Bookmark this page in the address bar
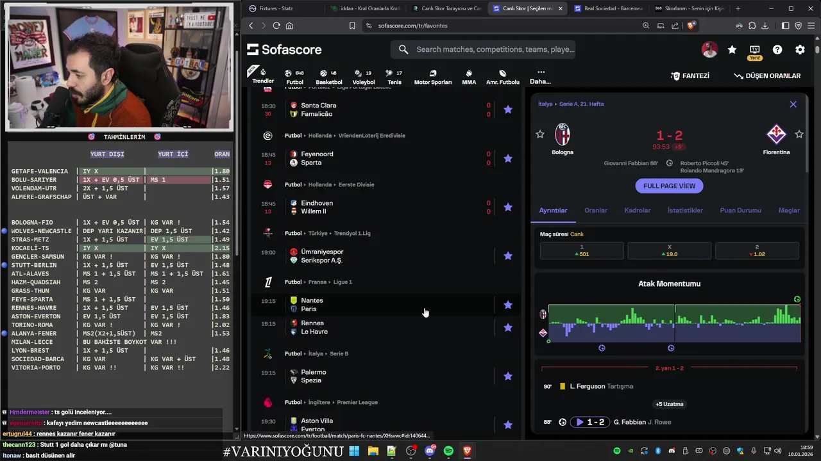 (x=352, y=26)
